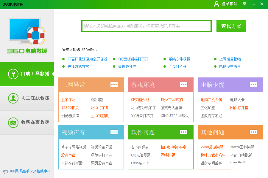Select the 自助工具救援 tab
268x178 pixels.
[x=27, y=74]
